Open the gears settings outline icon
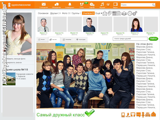160x120 pixels. click(135, 13)
